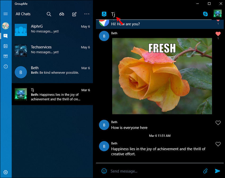The height and width of the screenshot is (178, 225).
Task: Minimize the GroupMe window
Action: 197,4
